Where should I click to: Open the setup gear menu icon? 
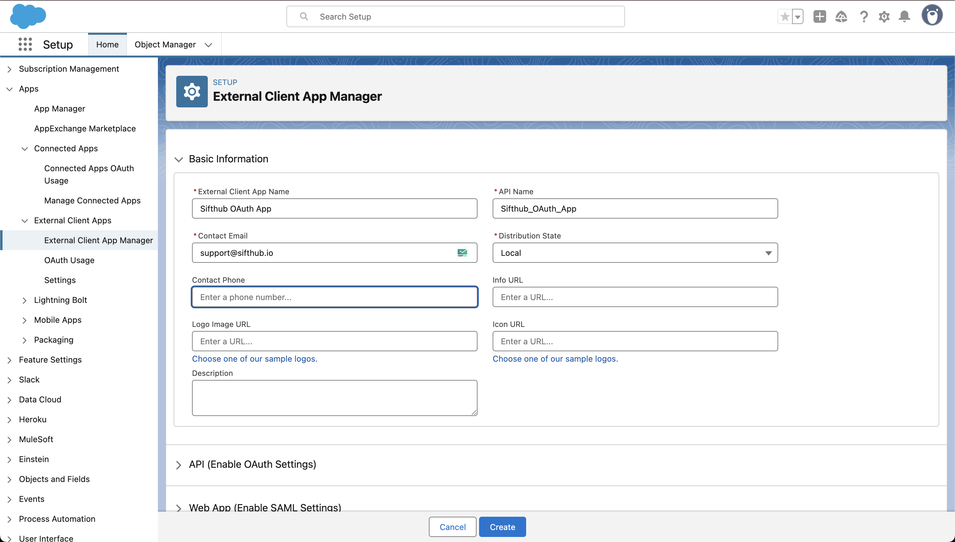pos(884,17)
